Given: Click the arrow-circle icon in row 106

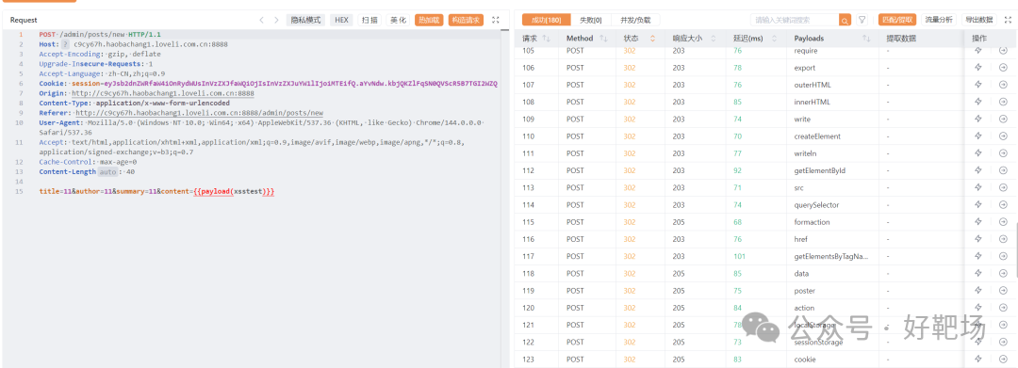Looking at the screenshot, I should pos(1003,68).
